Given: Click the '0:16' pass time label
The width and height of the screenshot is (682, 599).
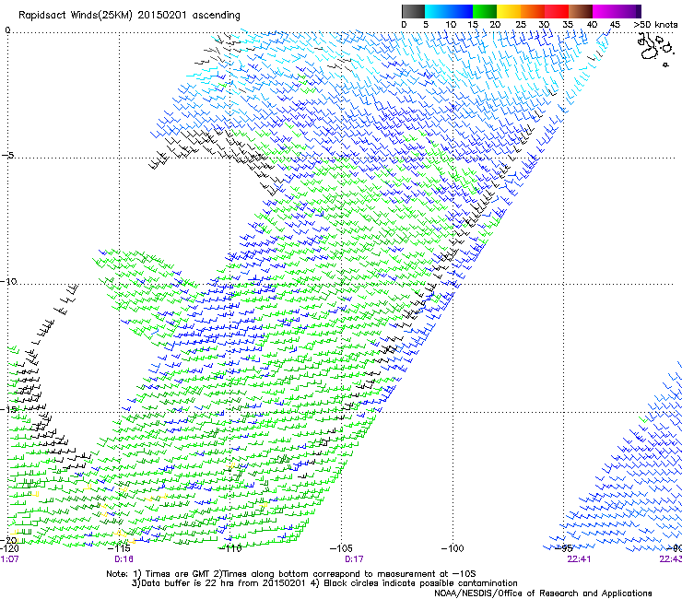Looking at the screenshot, I should pos(124,559).
